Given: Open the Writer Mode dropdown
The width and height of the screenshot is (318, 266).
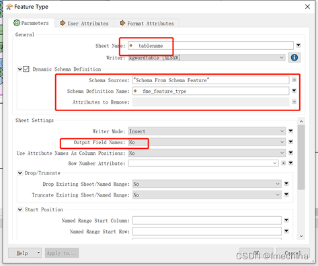Looking at the screenshot, I should coord(206,131).
